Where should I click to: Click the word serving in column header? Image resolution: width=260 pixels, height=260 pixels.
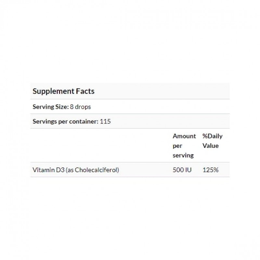point(183,156)
